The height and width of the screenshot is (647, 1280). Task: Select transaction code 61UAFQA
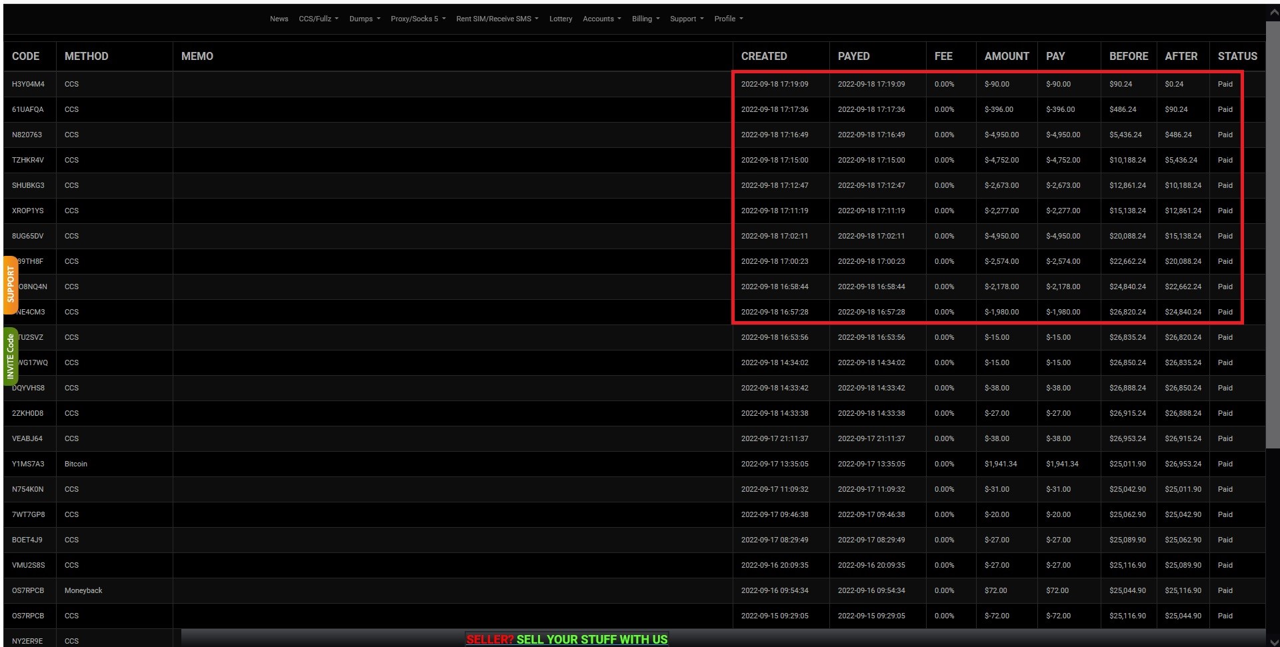tap(27, 109)
